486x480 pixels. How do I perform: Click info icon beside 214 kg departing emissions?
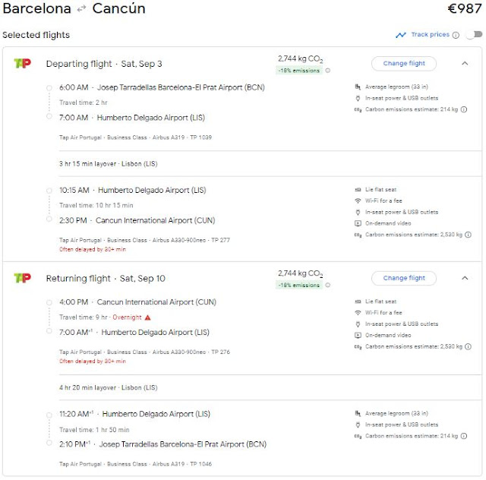(x=464, y=109)
